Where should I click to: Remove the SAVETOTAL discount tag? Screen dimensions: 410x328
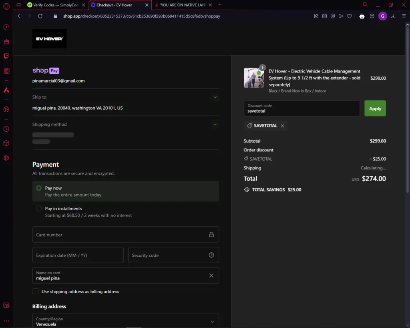pos(283,126)
